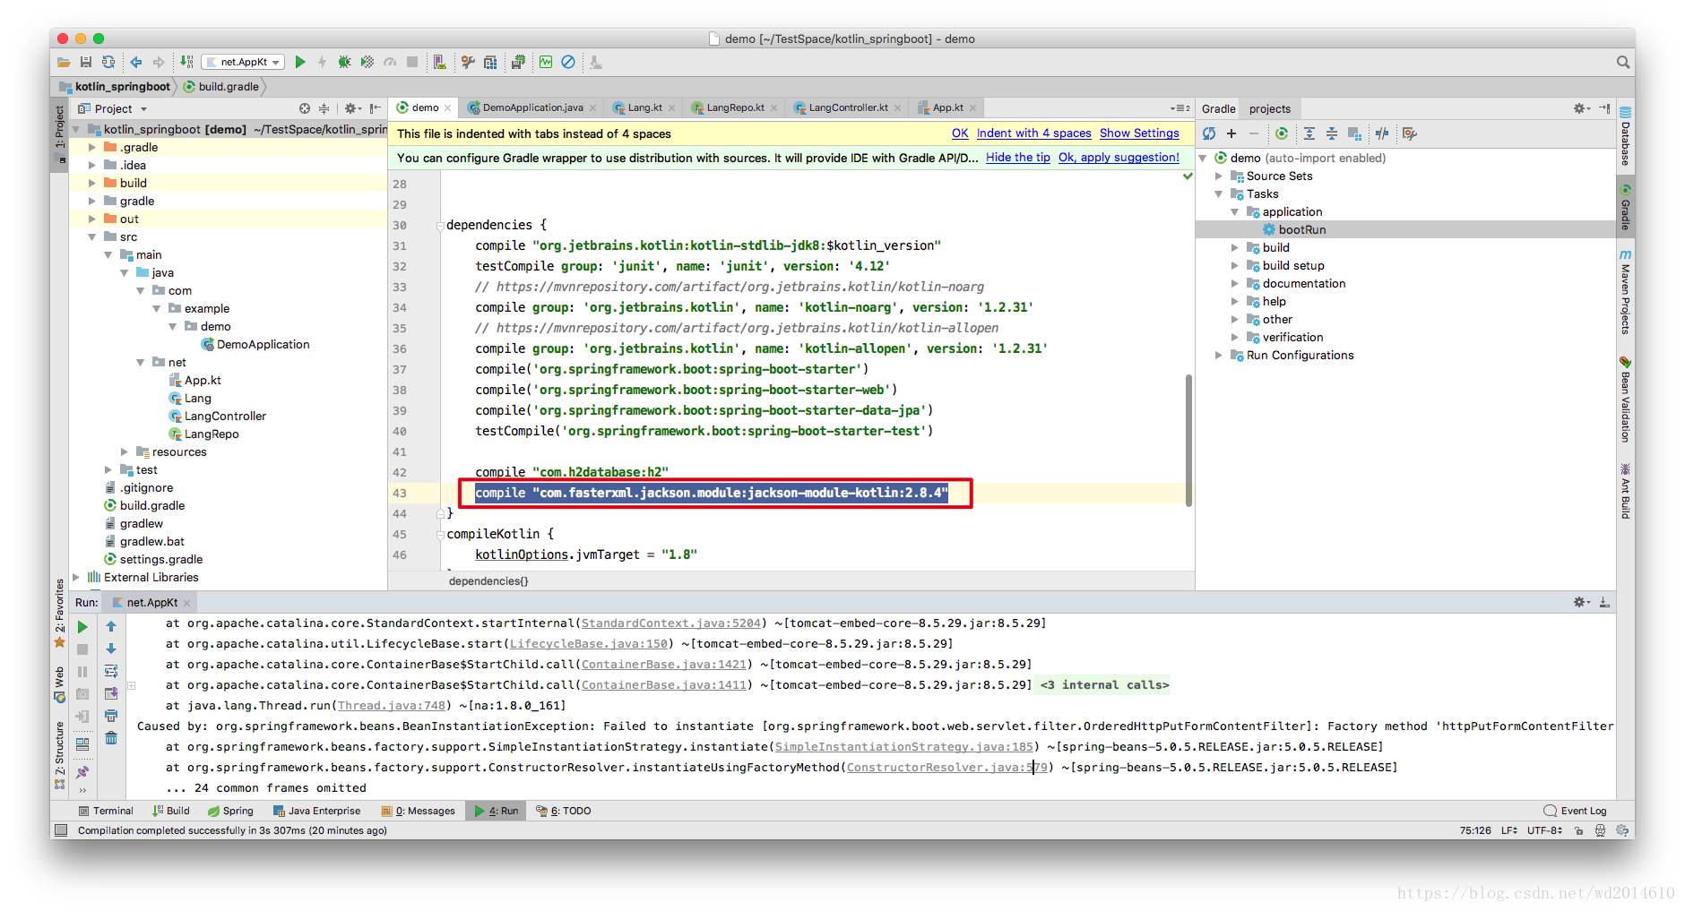Screen dimensions: 1685x911
Task: Start debugging with the bug icon
Action: (x=344, y=62)
